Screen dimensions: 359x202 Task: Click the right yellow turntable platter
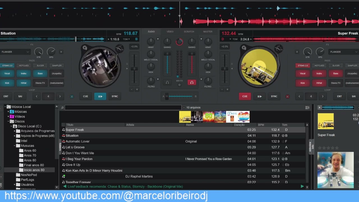[x=259, y=67]
